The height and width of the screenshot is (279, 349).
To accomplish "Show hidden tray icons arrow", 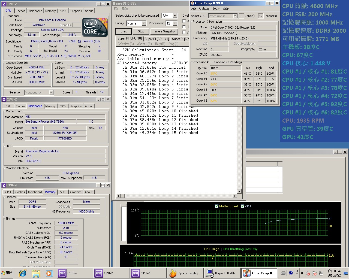I will 302,273.
